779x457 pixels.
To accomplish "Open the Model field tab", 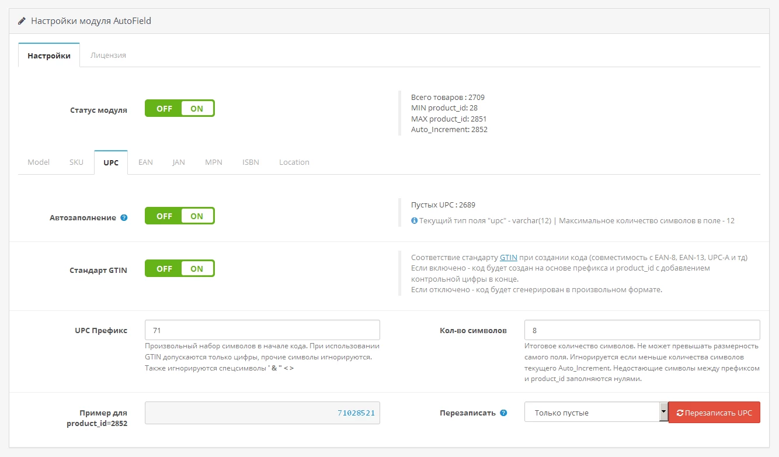I will pyautogui.click(x=39, y=162).
